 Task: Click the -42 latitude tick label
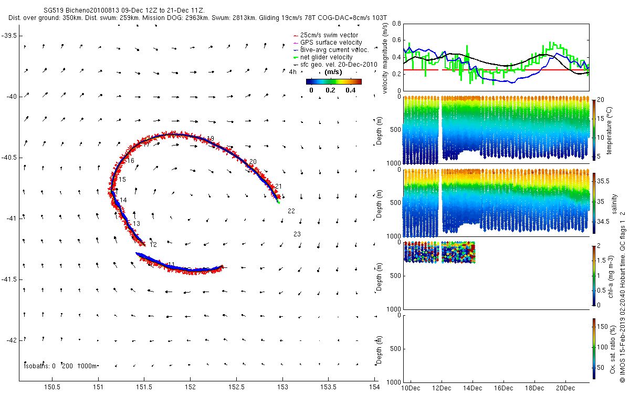pyautogui.click(x=11, y=340)
